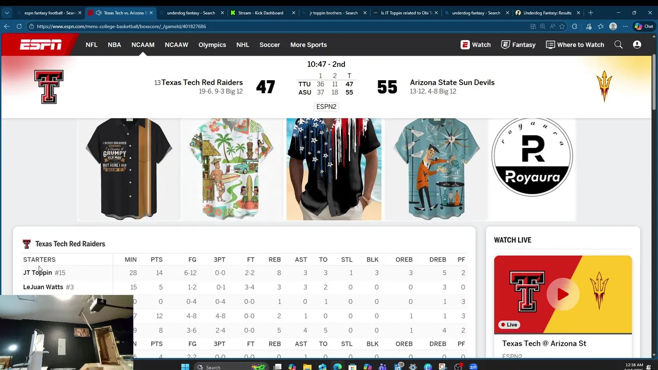Open Microsoft Store from the taskbar
This screenshot has width=658, height=370.
(353, 367)
